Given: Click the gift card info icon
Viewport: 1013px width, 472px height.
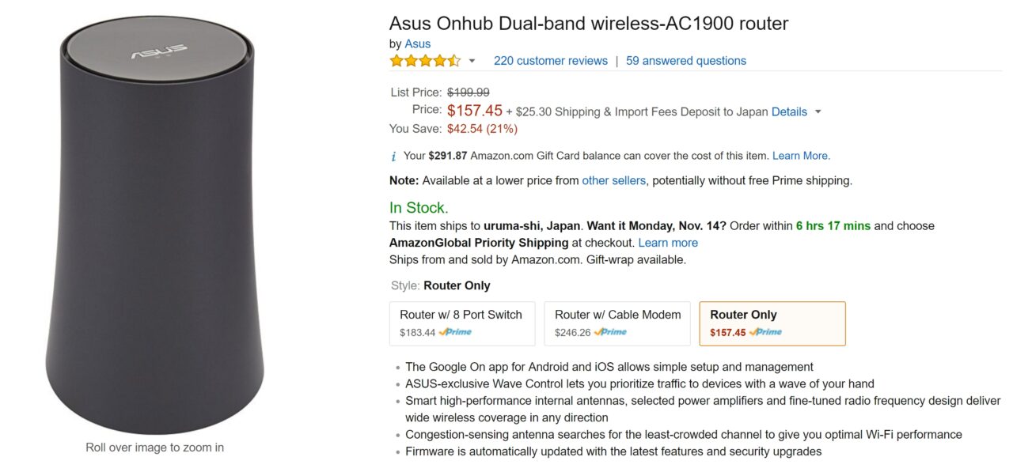Looking at the screenshot, I should 394,156.
